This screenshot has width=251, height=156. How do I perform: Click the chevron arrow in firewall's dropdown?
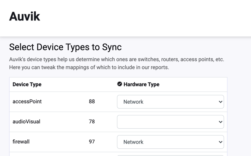click(x=220, y=142)
